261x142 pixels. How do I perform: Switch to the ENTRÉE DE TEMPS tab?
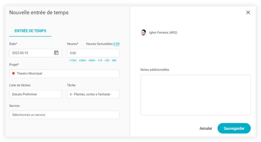(30, 31)
